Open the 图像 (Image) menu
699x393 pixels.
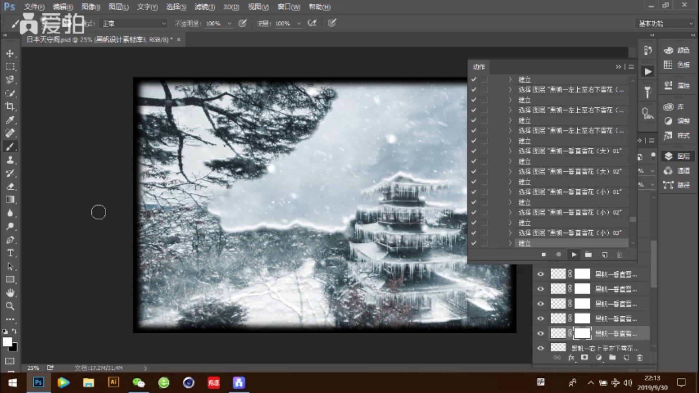(90, 7)
